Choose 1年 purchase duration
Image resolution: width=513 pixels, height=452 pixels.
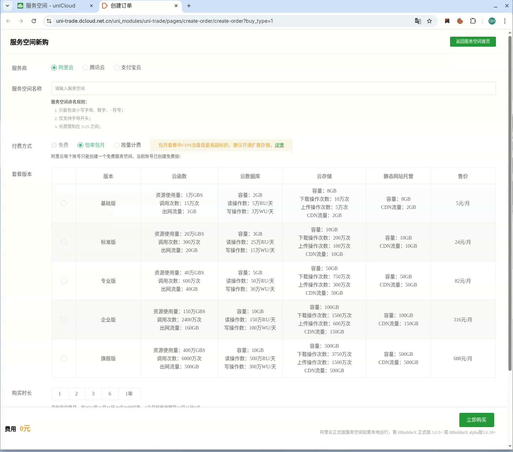click(x=129, y=394)
